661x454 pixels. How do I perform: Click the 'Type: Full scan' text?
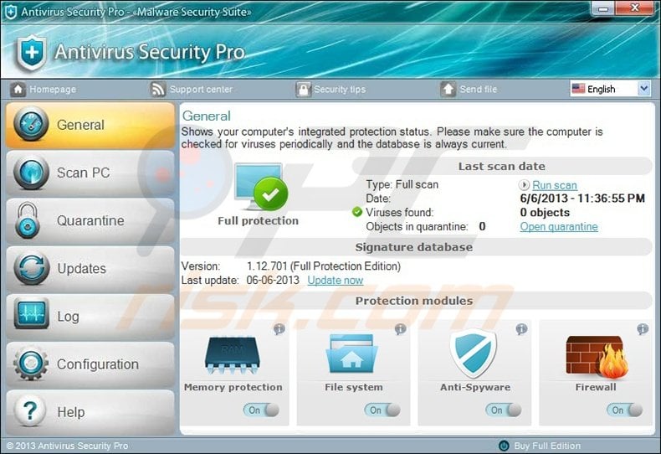[402, 184]
